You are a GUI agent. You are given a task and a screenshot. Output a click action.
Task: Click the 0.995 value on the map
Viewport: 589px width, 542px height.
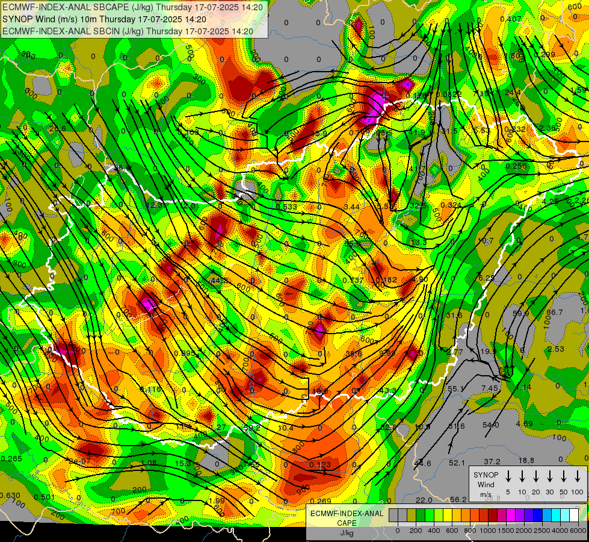pos(185,353)
